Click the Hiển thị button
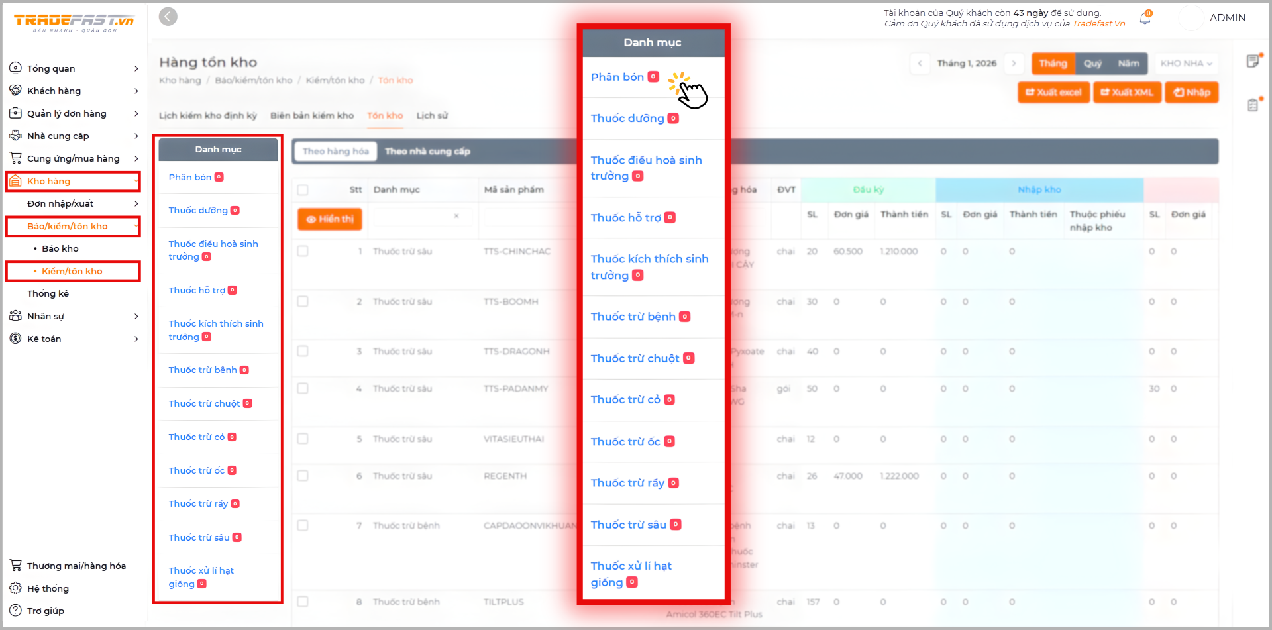1272x630 pixels. 330,219
